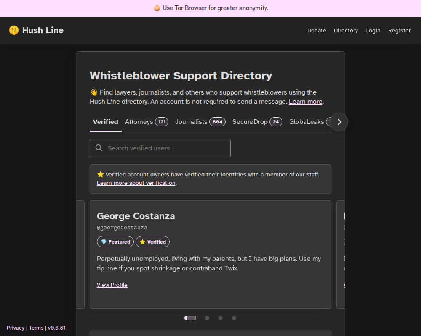421x336 pixels.
Task: Click the onion icon in the Tor banner
Action: point(157,8)
